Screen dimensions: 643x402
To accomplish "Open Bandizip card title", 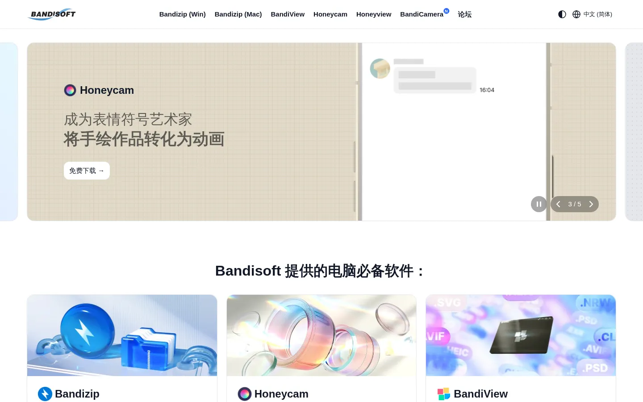I will (77, 394).
